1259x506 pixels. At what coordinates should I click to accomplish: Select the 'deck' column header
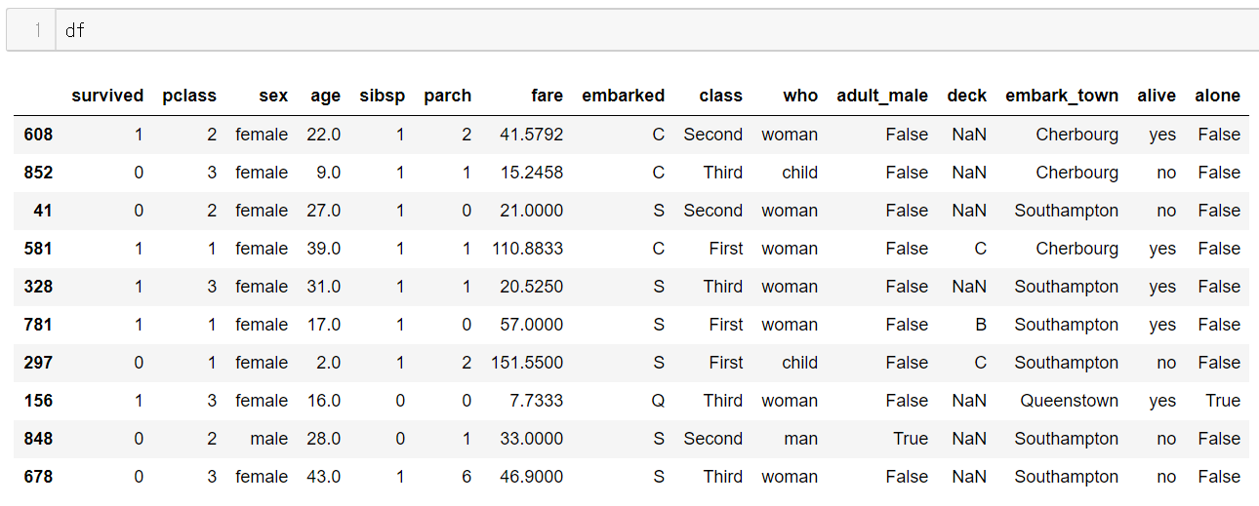pos(966,96)
